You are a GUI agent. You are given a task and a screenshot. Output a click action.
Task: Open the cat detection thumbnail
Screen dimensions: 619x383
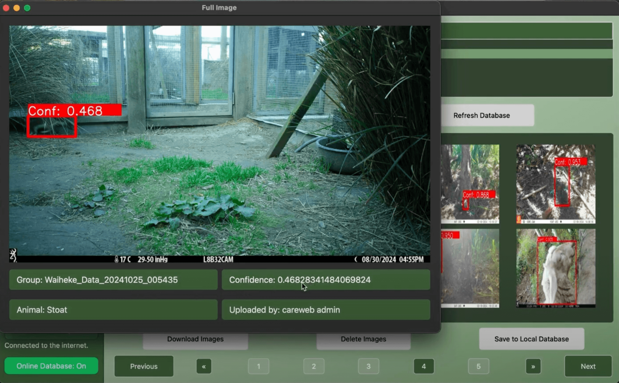(555, 268)
